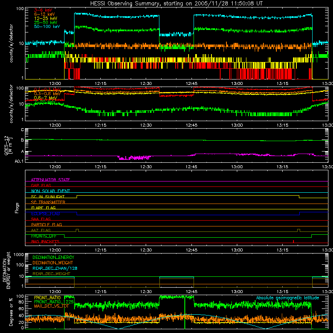Click the AAZ flag pulse near 13:20
Screen dimensions: 333x333
[298, 230]
